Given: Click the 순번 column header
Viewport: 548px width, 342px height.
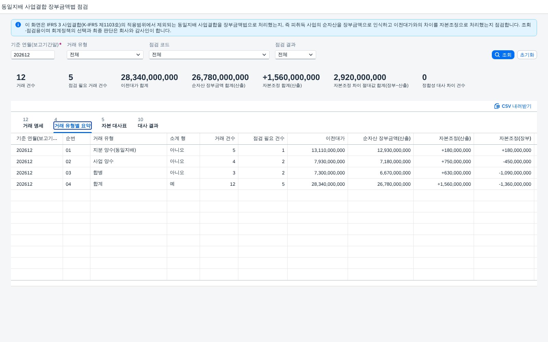Looking at the screenshot, I should click(76, 139).
